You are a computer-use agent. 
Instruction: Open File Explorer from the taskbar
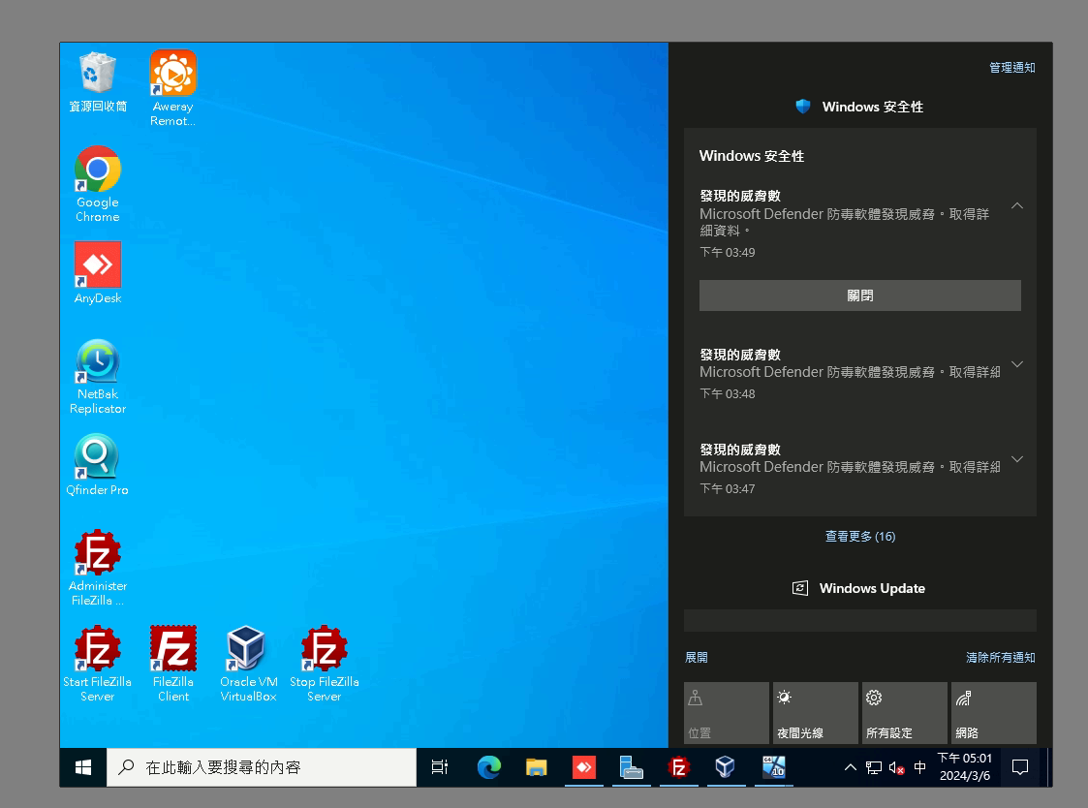point(536,767)
